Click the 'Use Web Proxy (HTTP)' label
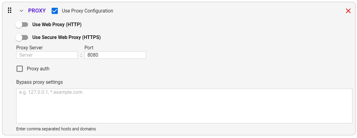The width and height of the screenshot is (357, 138). [57, 25]
